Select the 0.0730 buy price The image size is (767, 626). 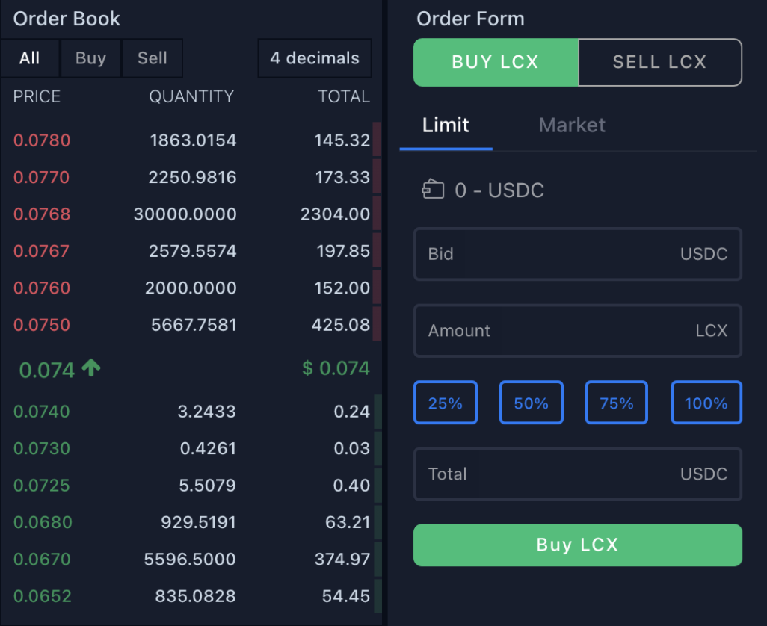click(42, 449)
